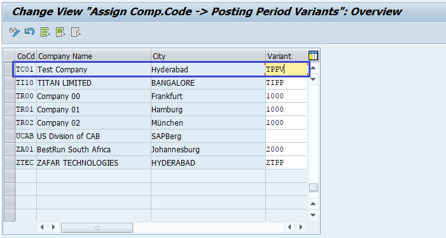Click the 'TR00' company code cell
Image resolution: width=446 pixels, height=238 pixels.
pos(26,96)
